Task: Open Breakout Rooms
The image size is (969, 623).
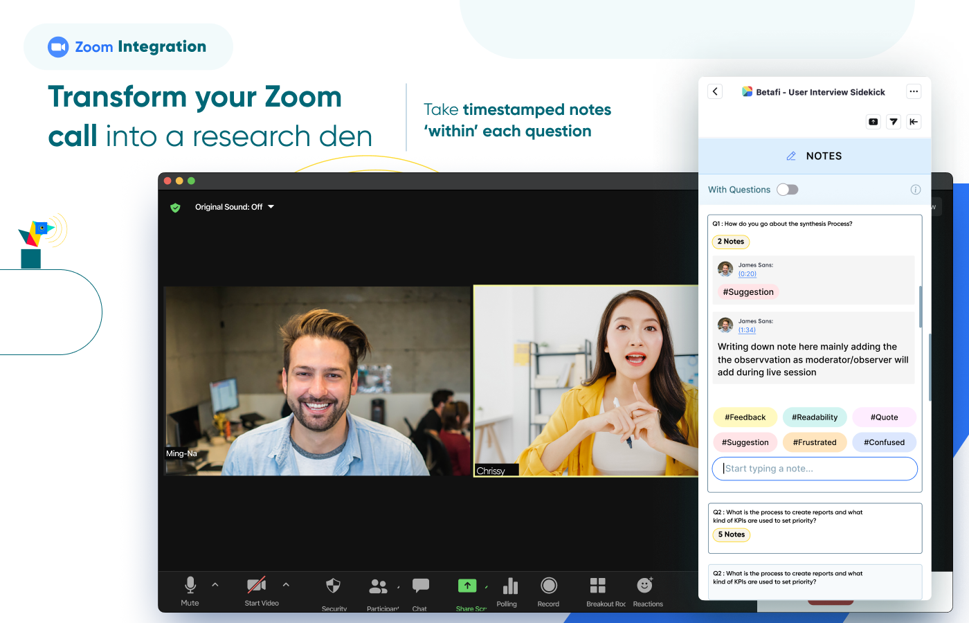Action: pos(598,586)
